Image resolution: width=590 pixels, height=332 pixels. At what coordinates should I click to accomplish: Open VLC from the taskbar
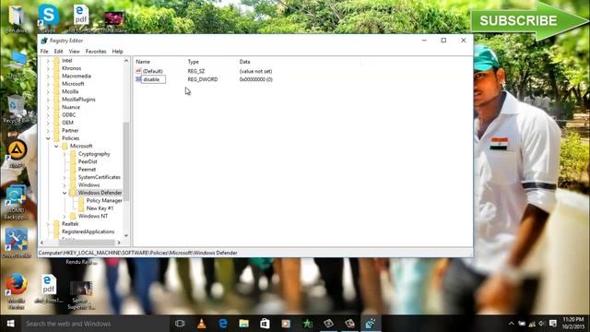pos(202,324)
